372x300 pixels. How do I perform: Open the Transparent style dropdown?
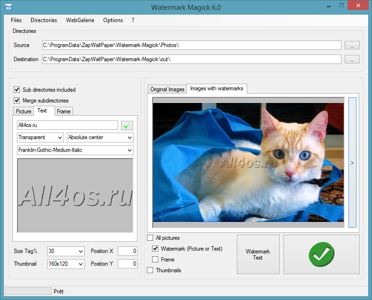pos(40,137)
